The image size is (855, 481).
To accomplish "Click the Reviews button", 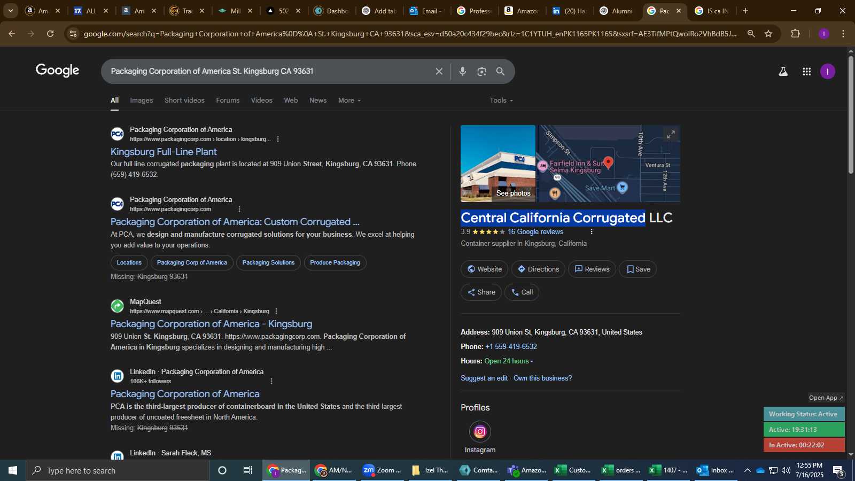I will (592, 269).
